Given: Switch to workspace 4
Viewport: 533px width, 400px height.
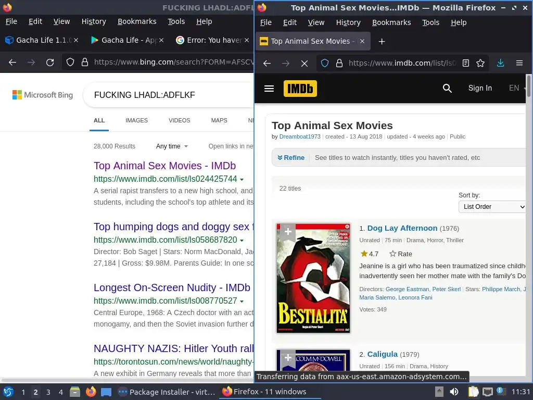Looking at the screenshot, I should (60, 392).
